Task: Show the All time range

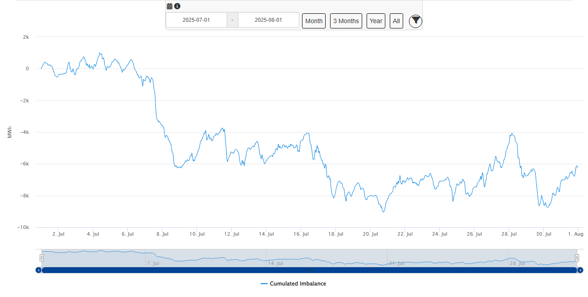Action: 396,21
